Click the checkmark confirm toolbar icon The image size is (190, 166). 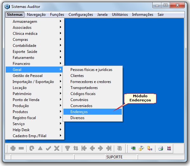pyautogui.click(x=49, y=148)
